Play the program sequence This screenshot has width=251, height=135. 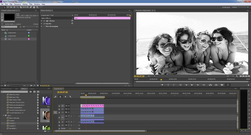click(192, 85)
